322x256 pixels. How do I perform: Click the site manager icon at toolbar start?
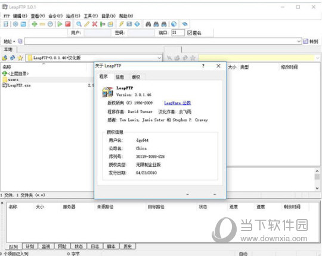coord(6,24)
